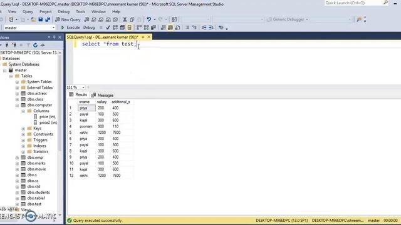Click the Cut scissors icon
This screenshot has width=401, height=225.
click(125, 19)
